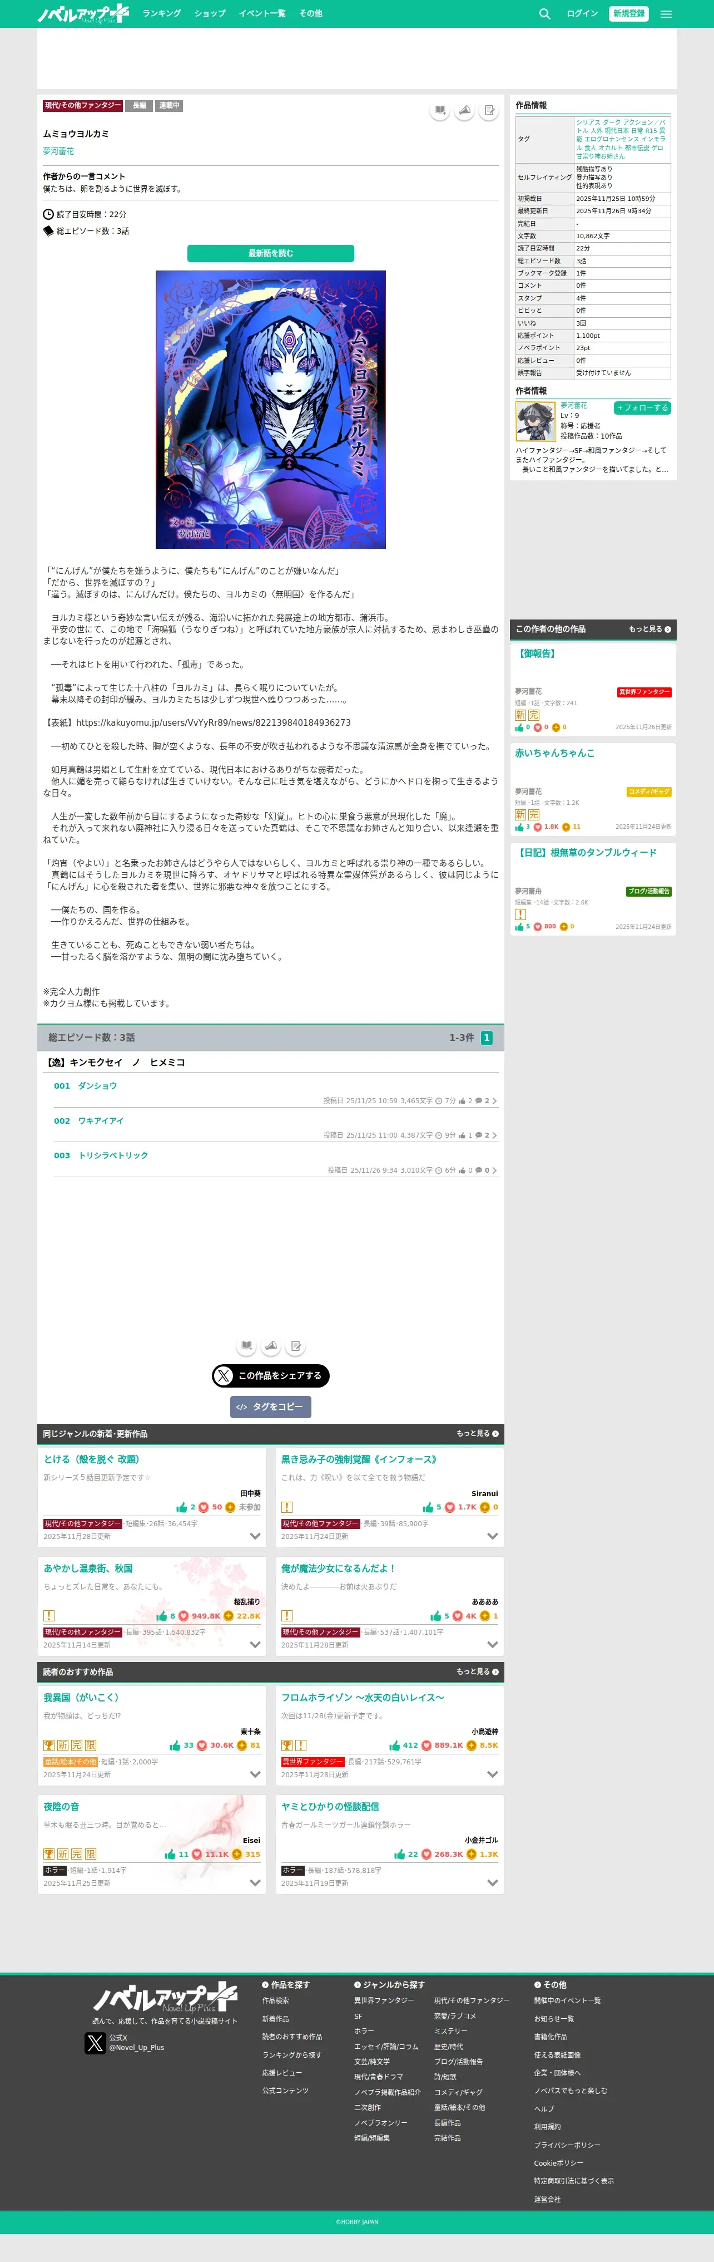Click the 都市伝説 tag in 作品情報
Image resolution: width=714 pixels, height=2262 pixels.
tap(636, 149)
